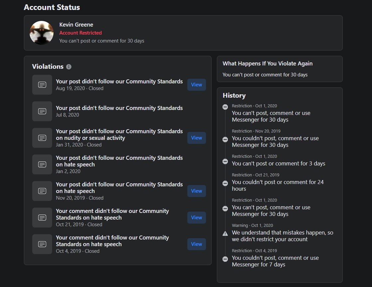
Task: Click the red Account Restricted status
Action: [80, 33]
